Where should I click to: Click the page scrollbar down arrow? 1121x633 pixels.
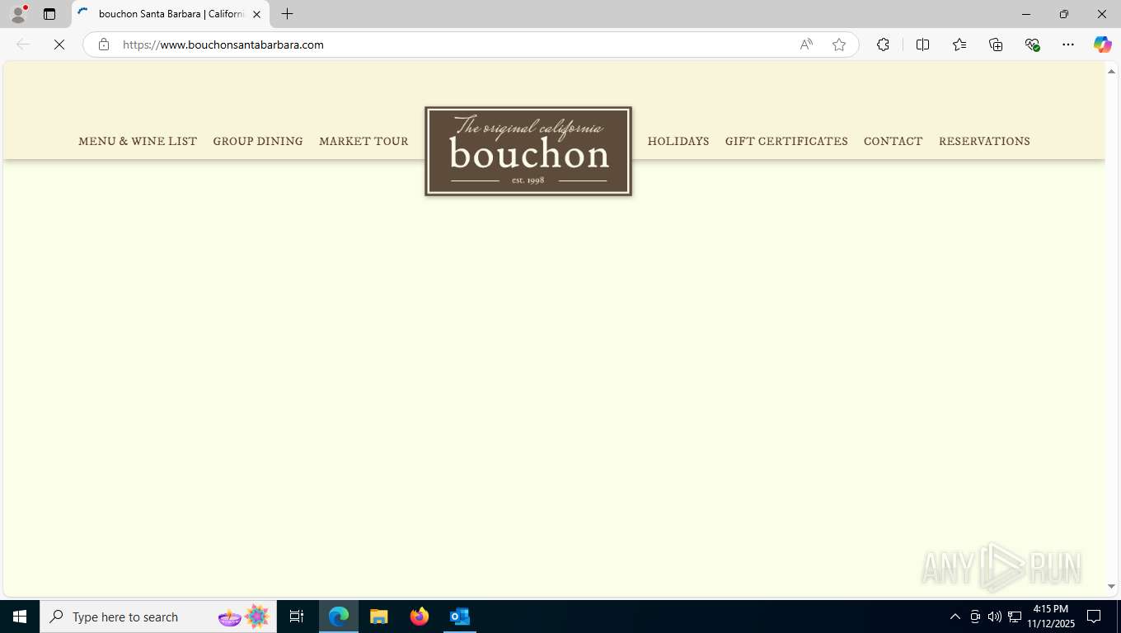(x=1111, y=587)
